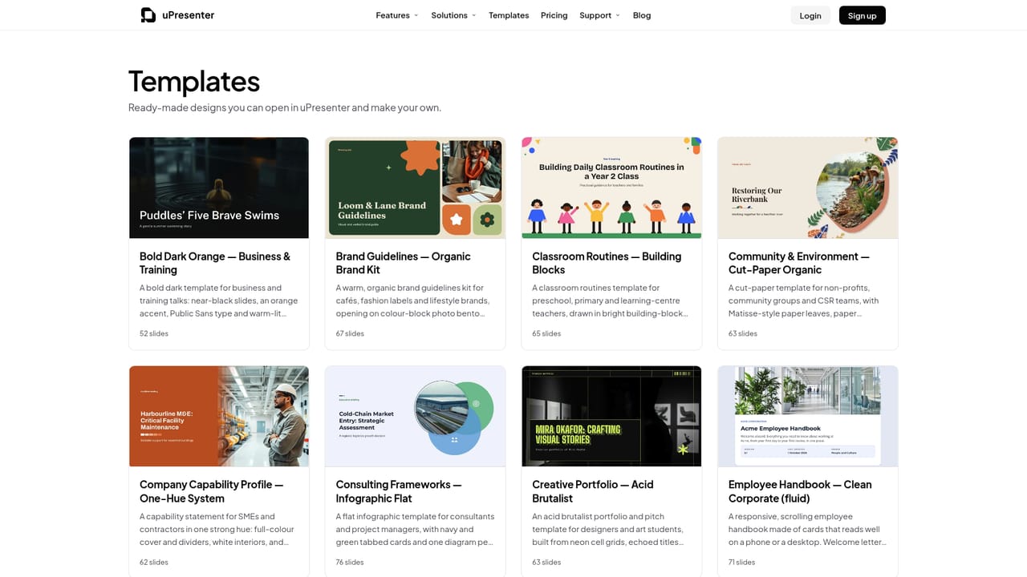Click the '62 slides' label

(154, 562)
